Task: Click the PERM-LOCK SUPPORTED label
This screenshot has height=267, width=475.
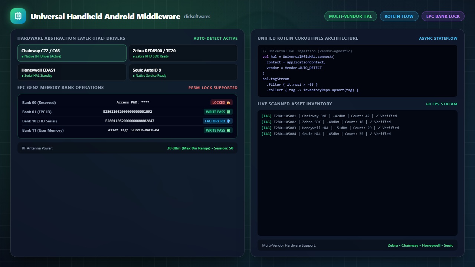Action: (213, 88)
